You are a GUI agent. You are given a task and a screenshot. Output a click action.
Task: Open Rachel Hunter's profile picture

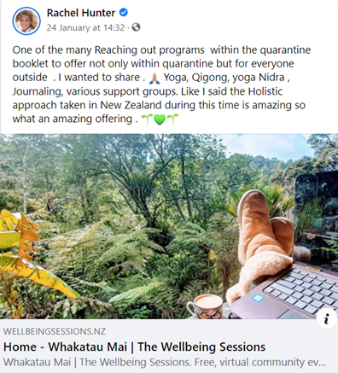point(26,21)
